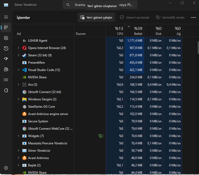The height and width of the screenshot is (175, 199).
Task: Select the Secure System row
Action: coord(97,121)
